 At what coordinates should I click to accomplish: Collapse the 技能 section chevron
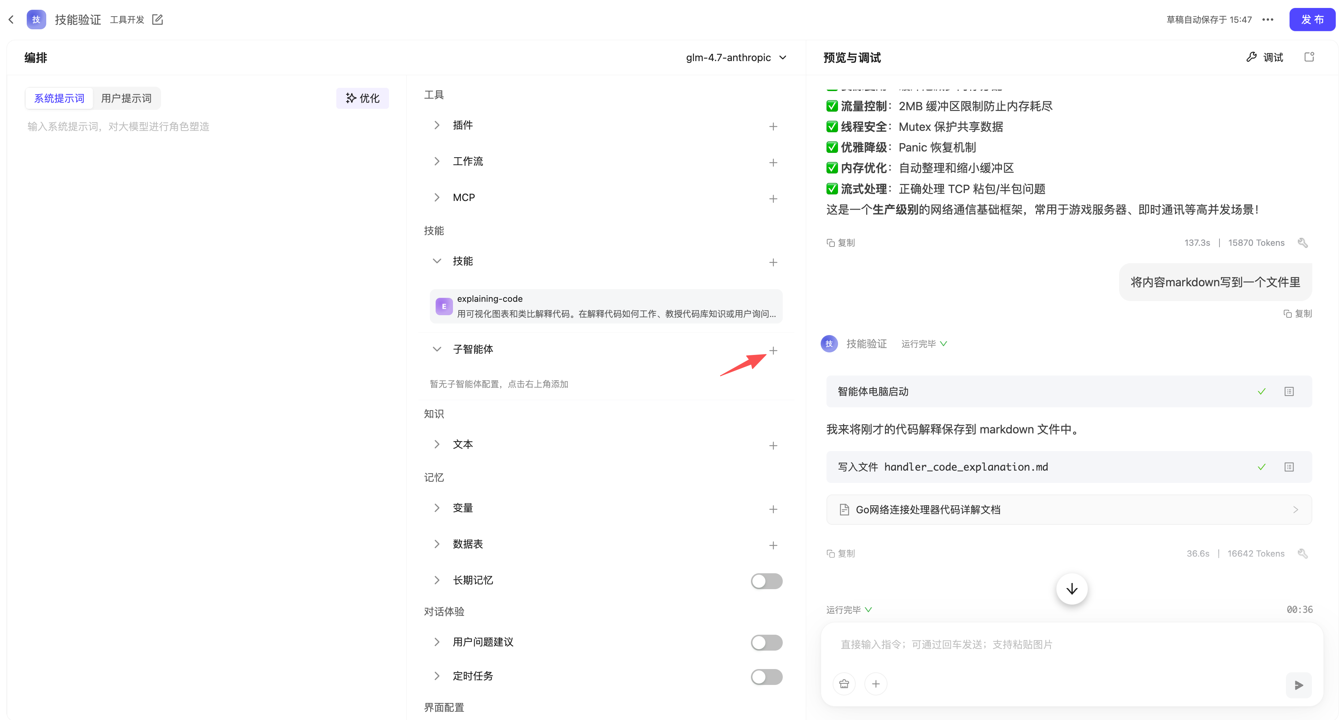(437, 261)
